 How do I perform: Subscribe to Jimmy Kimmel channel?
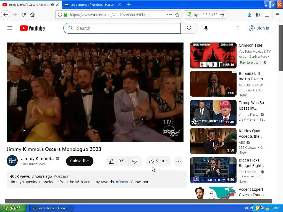click(x=80, y=161)
